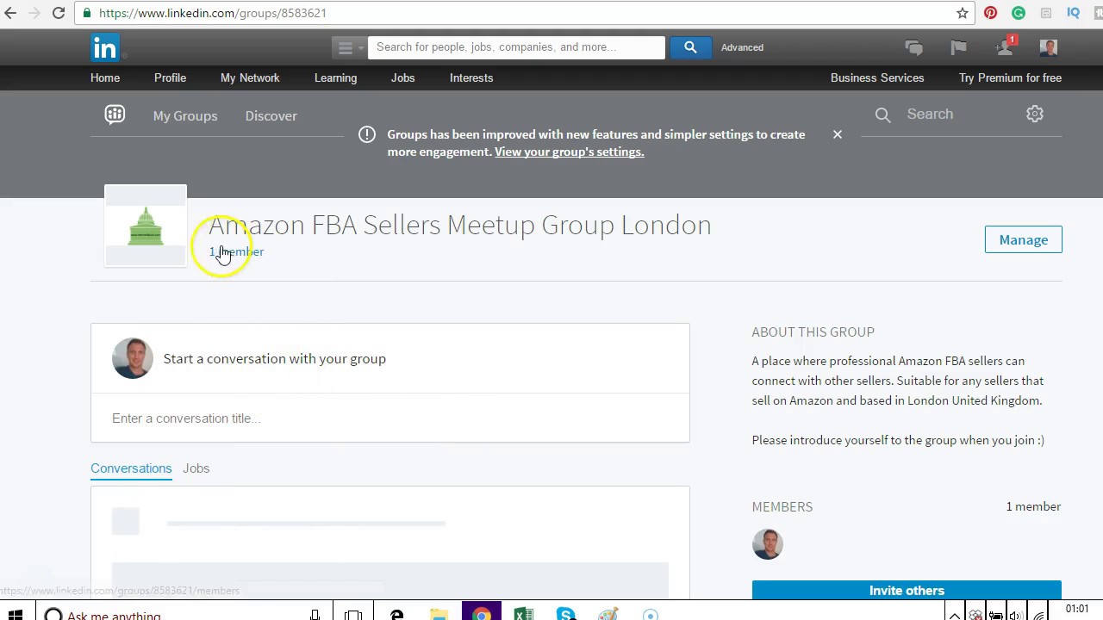This screenshot has height=620, width=1103.
Task: Click the blue search magnifier button
Action: pyautogui.click(x=690, y=47)
